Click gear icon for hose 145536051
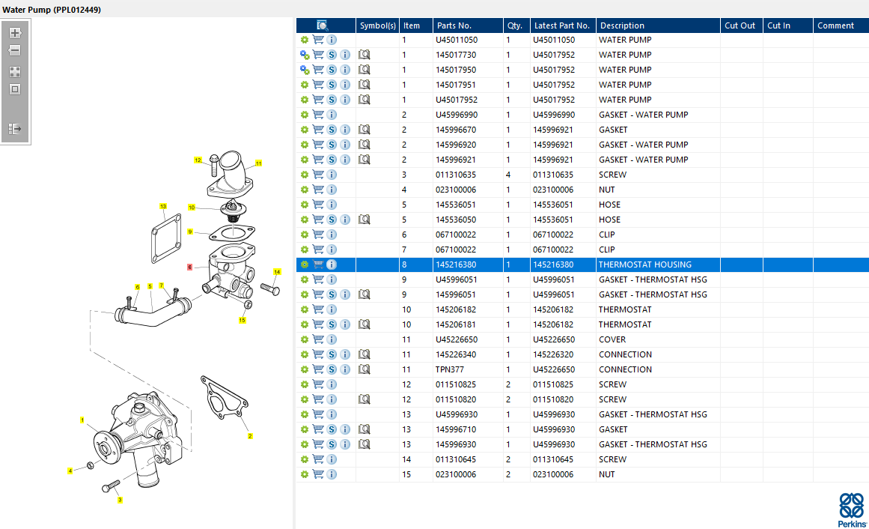 (x=304, y=205)
